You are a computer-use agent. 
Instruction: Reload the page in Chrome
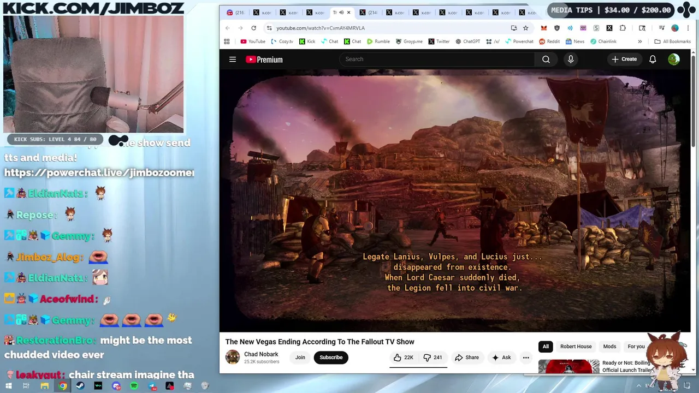(x=253, y=28)
